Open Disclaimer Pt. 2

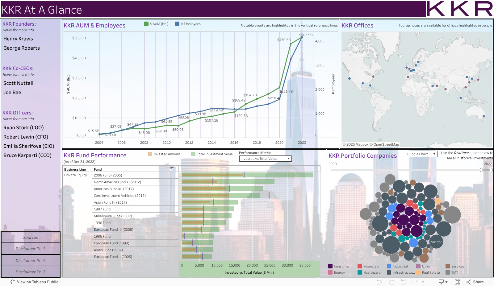coord(31,260)
